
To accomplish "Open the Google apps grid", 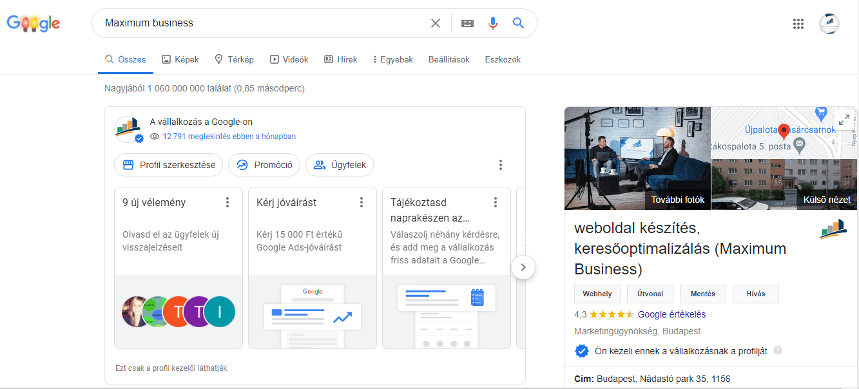I will 798,24.
